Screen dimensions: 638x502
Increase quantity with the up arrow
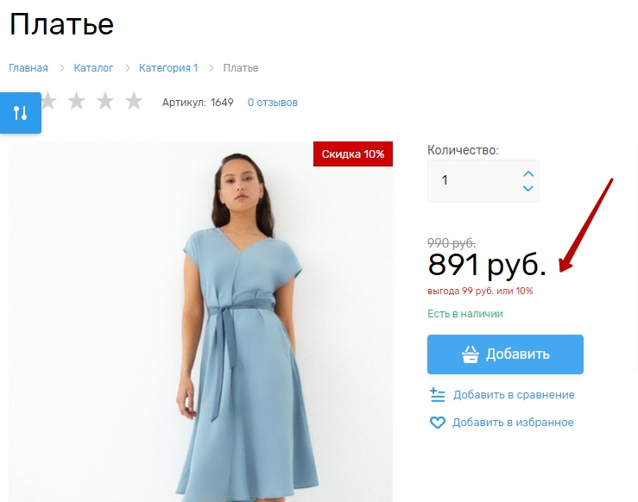[x=528, y=174]
